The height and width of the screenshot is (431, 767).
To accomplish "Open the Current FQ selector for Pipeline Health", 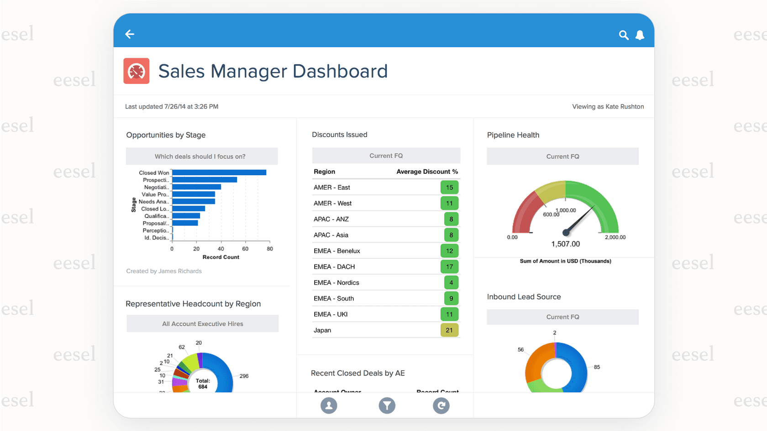I will (x=562, y=156).
